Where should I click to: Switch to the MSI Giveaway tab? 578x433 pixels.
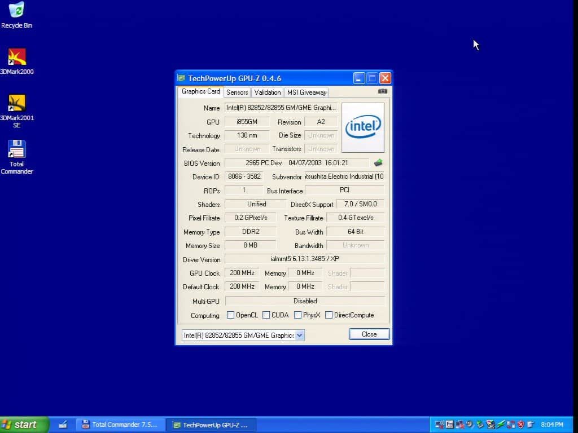coord(306,92)
